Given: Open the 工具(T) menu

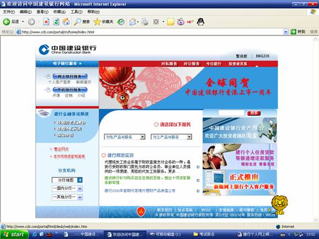Looking at the screenshot, I should pos(76,12).
